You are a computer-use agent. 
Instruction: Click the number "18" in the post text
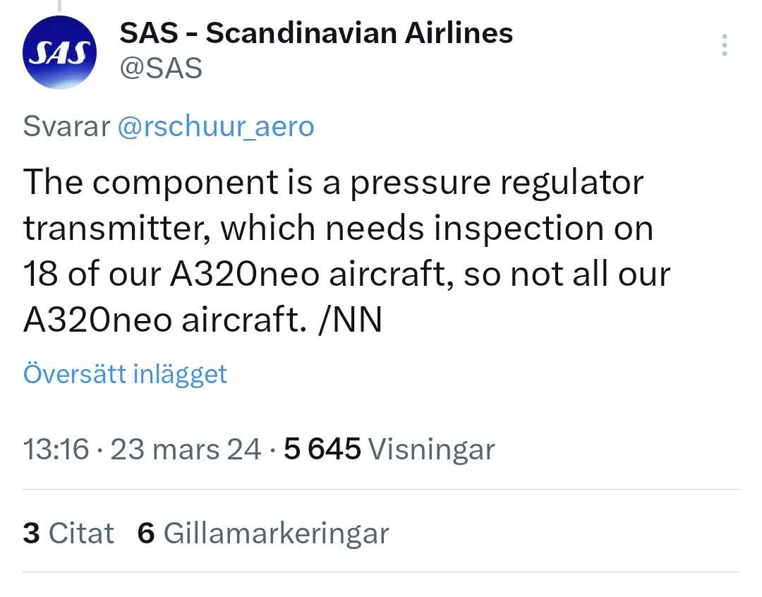41,274
